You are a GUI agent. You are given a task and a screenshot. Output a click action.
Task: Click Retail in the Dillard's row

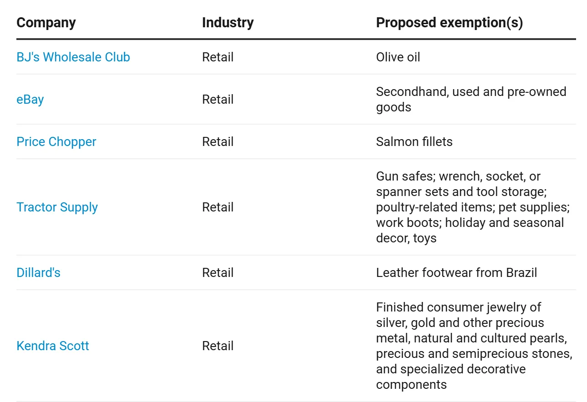click(x=218, y=273)
